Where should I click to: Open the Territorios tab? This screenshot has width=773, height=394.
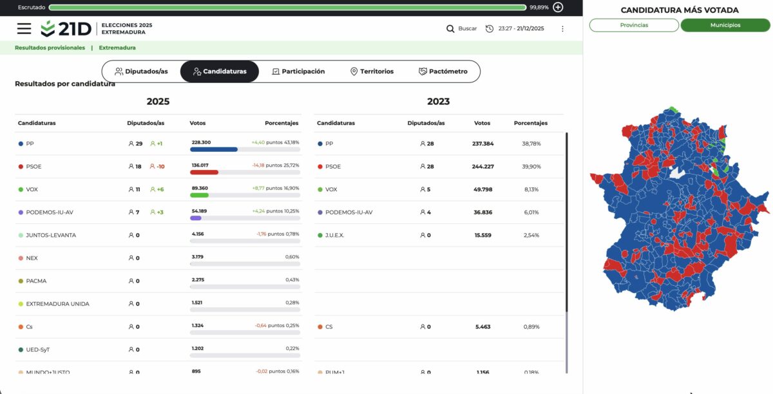pyautogui.click(x=371, y=71)
